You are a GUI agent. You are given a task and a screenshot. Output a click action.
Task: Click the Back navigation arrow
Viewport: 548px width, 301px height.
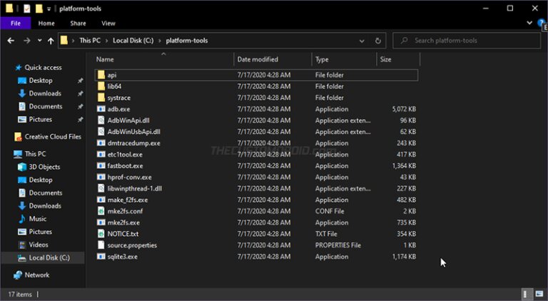10,41
